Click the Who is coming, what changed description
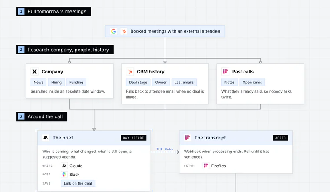Image resolution: width=330 pixels, height=192 pixels. pyautogui.click(x=87, y=154)
